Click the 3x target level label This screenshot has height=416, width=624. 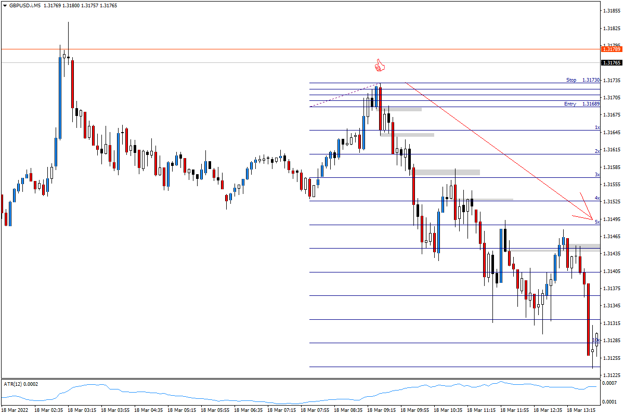tap(597, 175)
